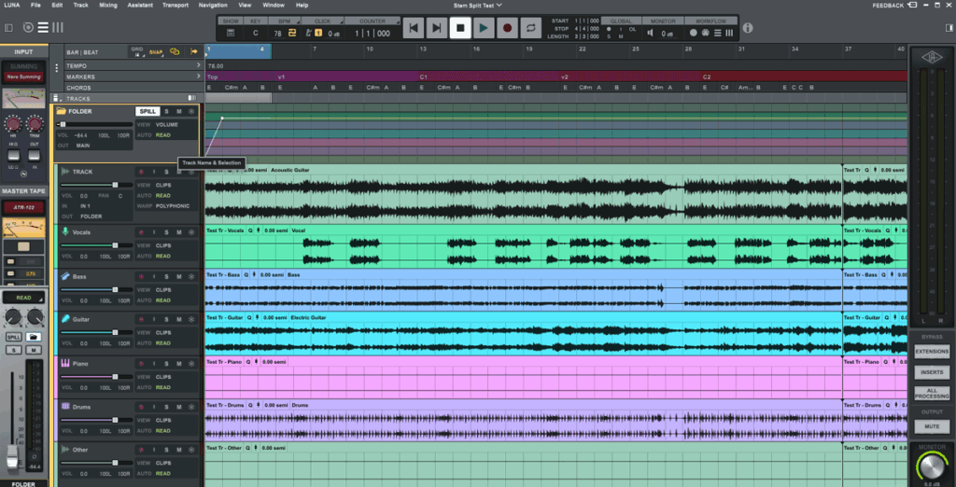Toggle the click count-in 1 button
Viewport: 956px width, 487px height.
317,33
